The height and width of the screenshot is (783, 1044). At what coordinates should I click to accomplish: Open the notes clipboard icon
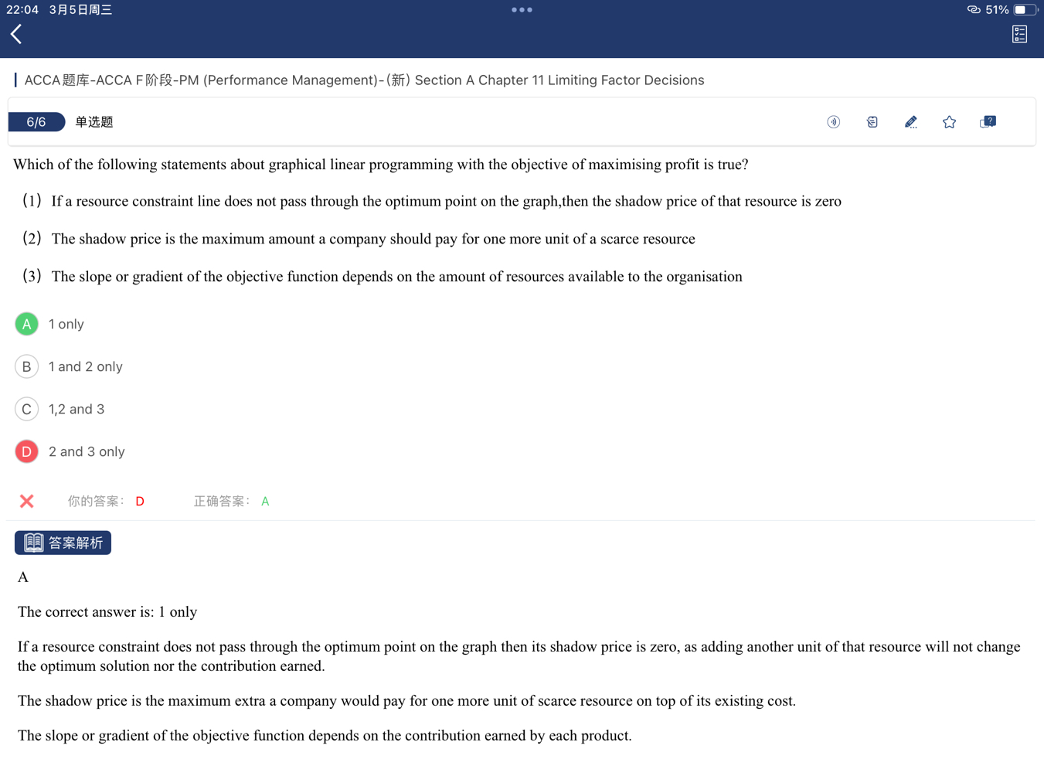[x=872, y=122]
